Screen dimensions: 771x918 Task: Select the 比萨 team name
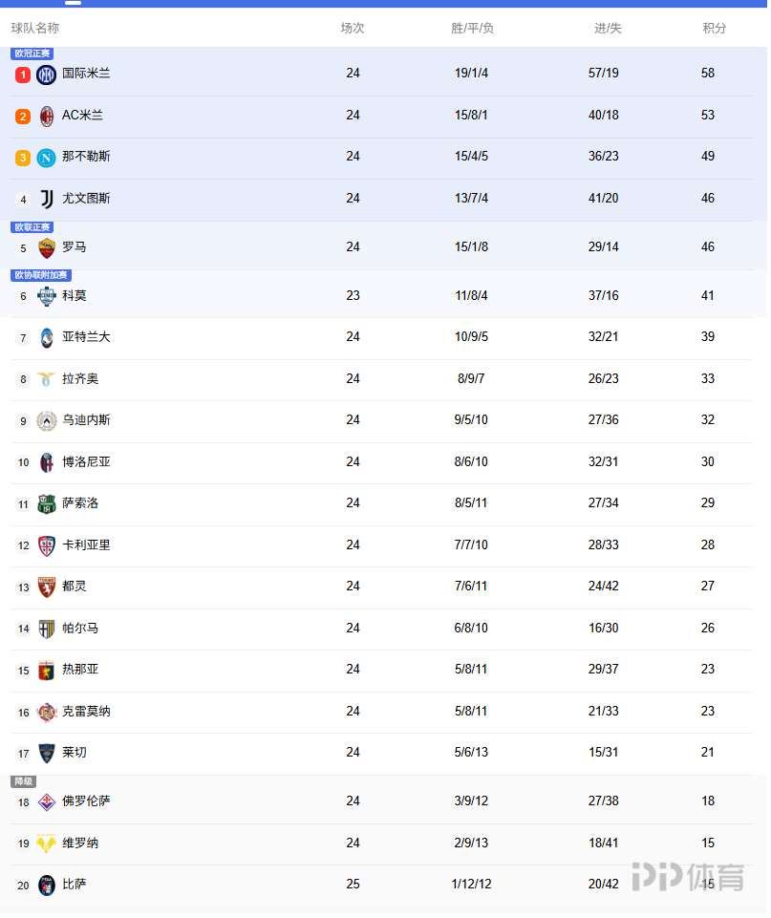[75, 885]
